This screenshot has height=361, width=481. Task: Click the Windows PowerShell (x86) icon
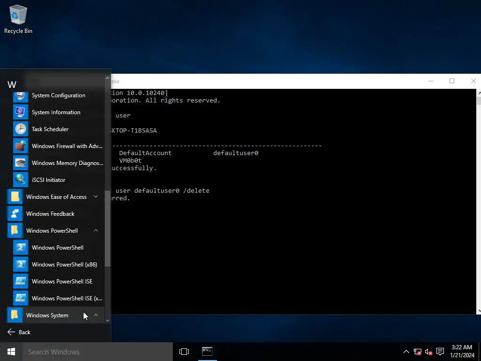point(21,264)
